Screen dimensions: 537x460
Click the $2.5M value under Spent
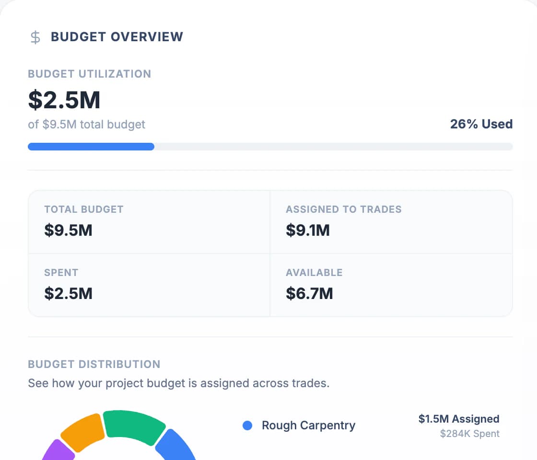coord(68,293)
